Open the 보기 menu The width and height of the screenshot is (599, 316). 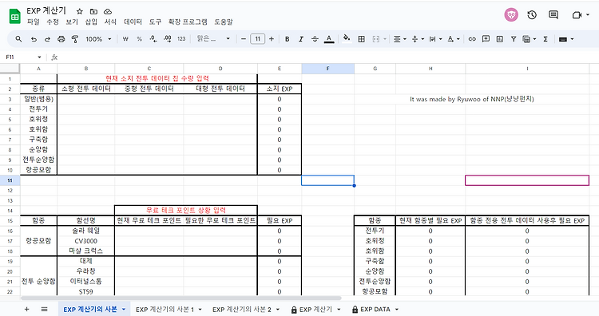point(72,22)
